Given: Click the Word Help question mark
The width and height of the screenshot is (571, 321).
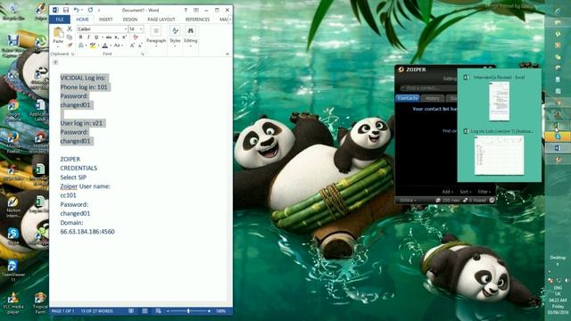Looking at the screenshot, I should pos(186,10).
